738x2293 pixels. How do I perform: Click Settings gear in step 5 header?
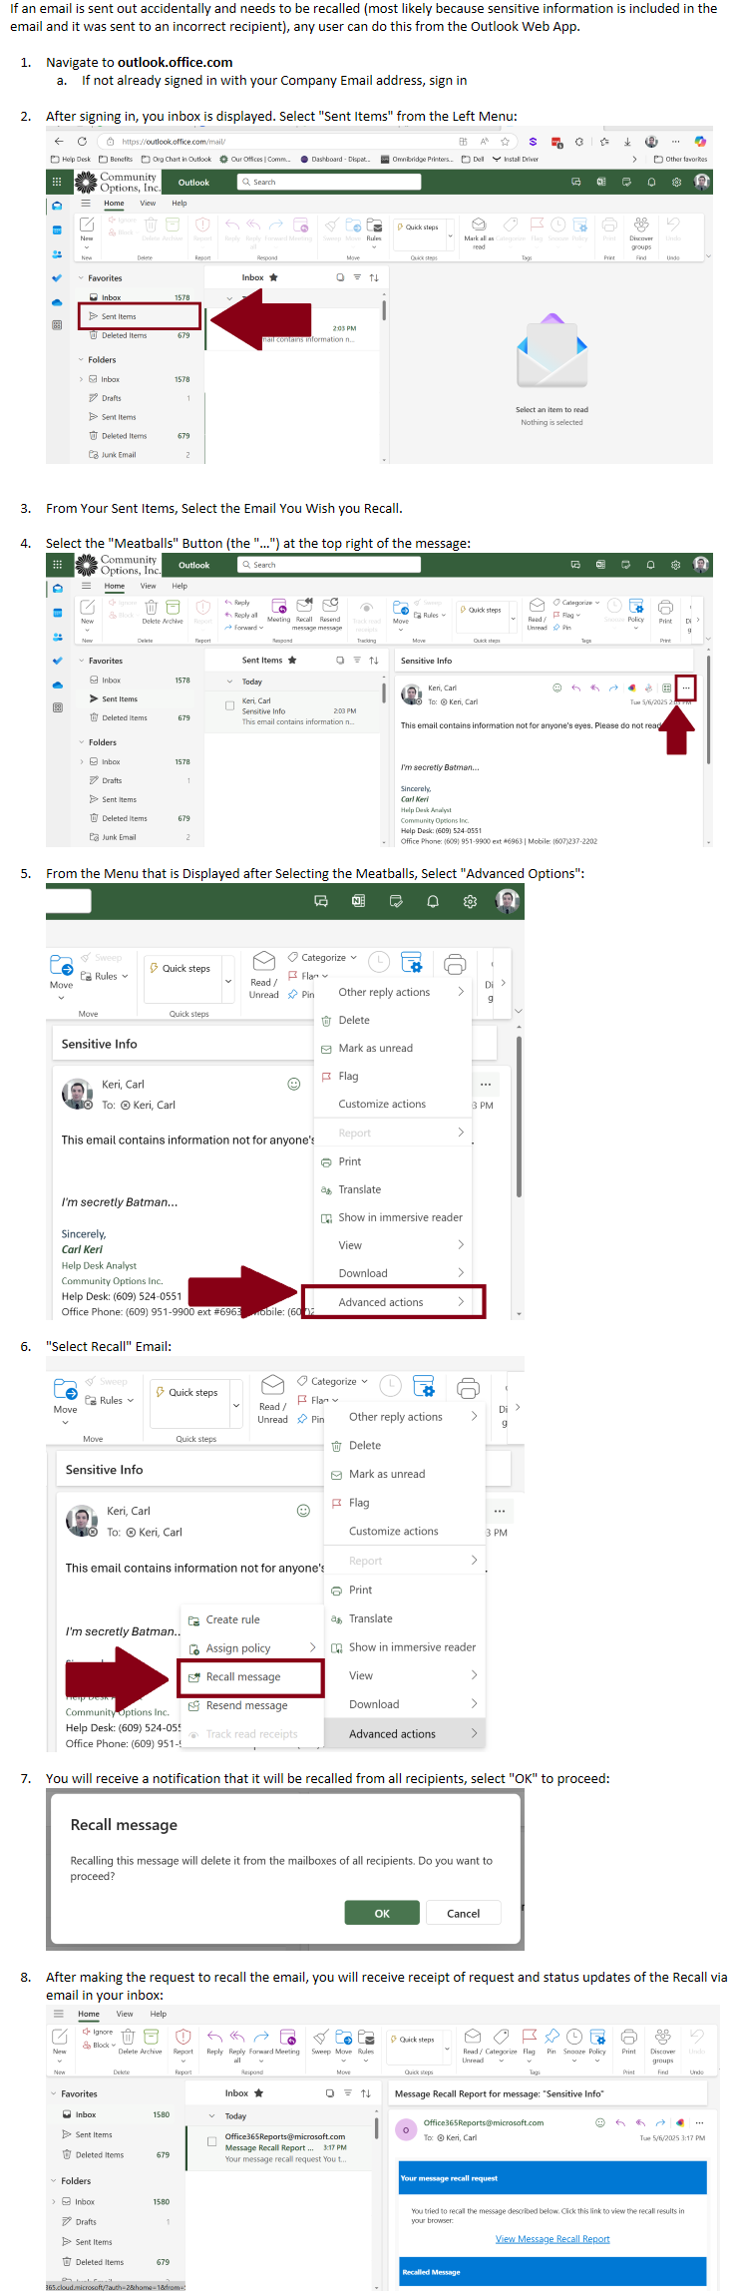coord(470,901)
